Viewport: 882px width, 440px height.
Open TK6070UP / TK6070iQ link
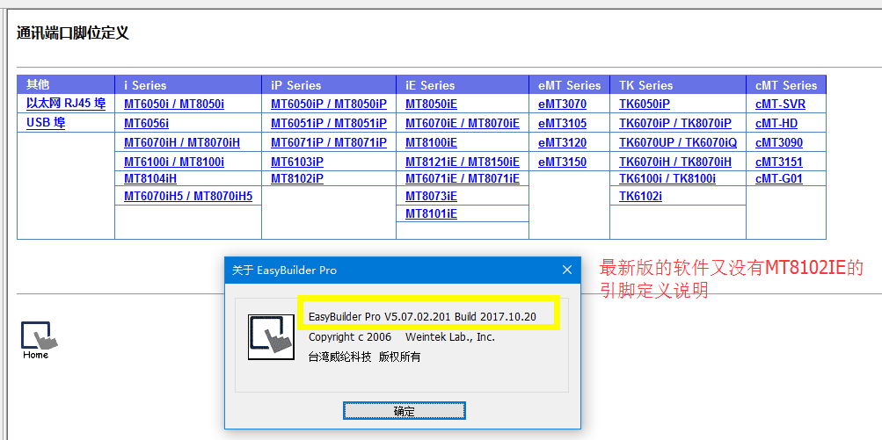point(678,142)
